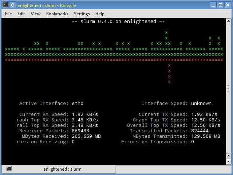Click Transmitted Packets value 824444
Screen dimensions: 233x175
coord(200,131)
